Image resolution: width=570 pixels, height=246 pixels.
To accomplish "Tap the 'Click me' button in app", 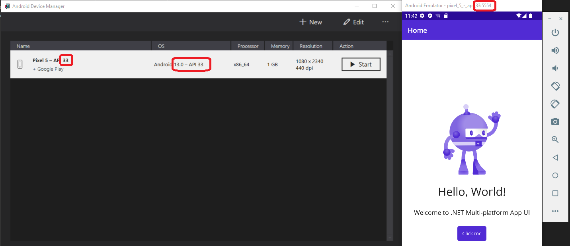I will click(x=472, y=233).
